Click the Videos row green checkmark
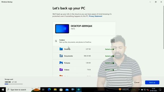Image resolution: width=164 pixels, height=92 pixels. click(x=113, y=70)
